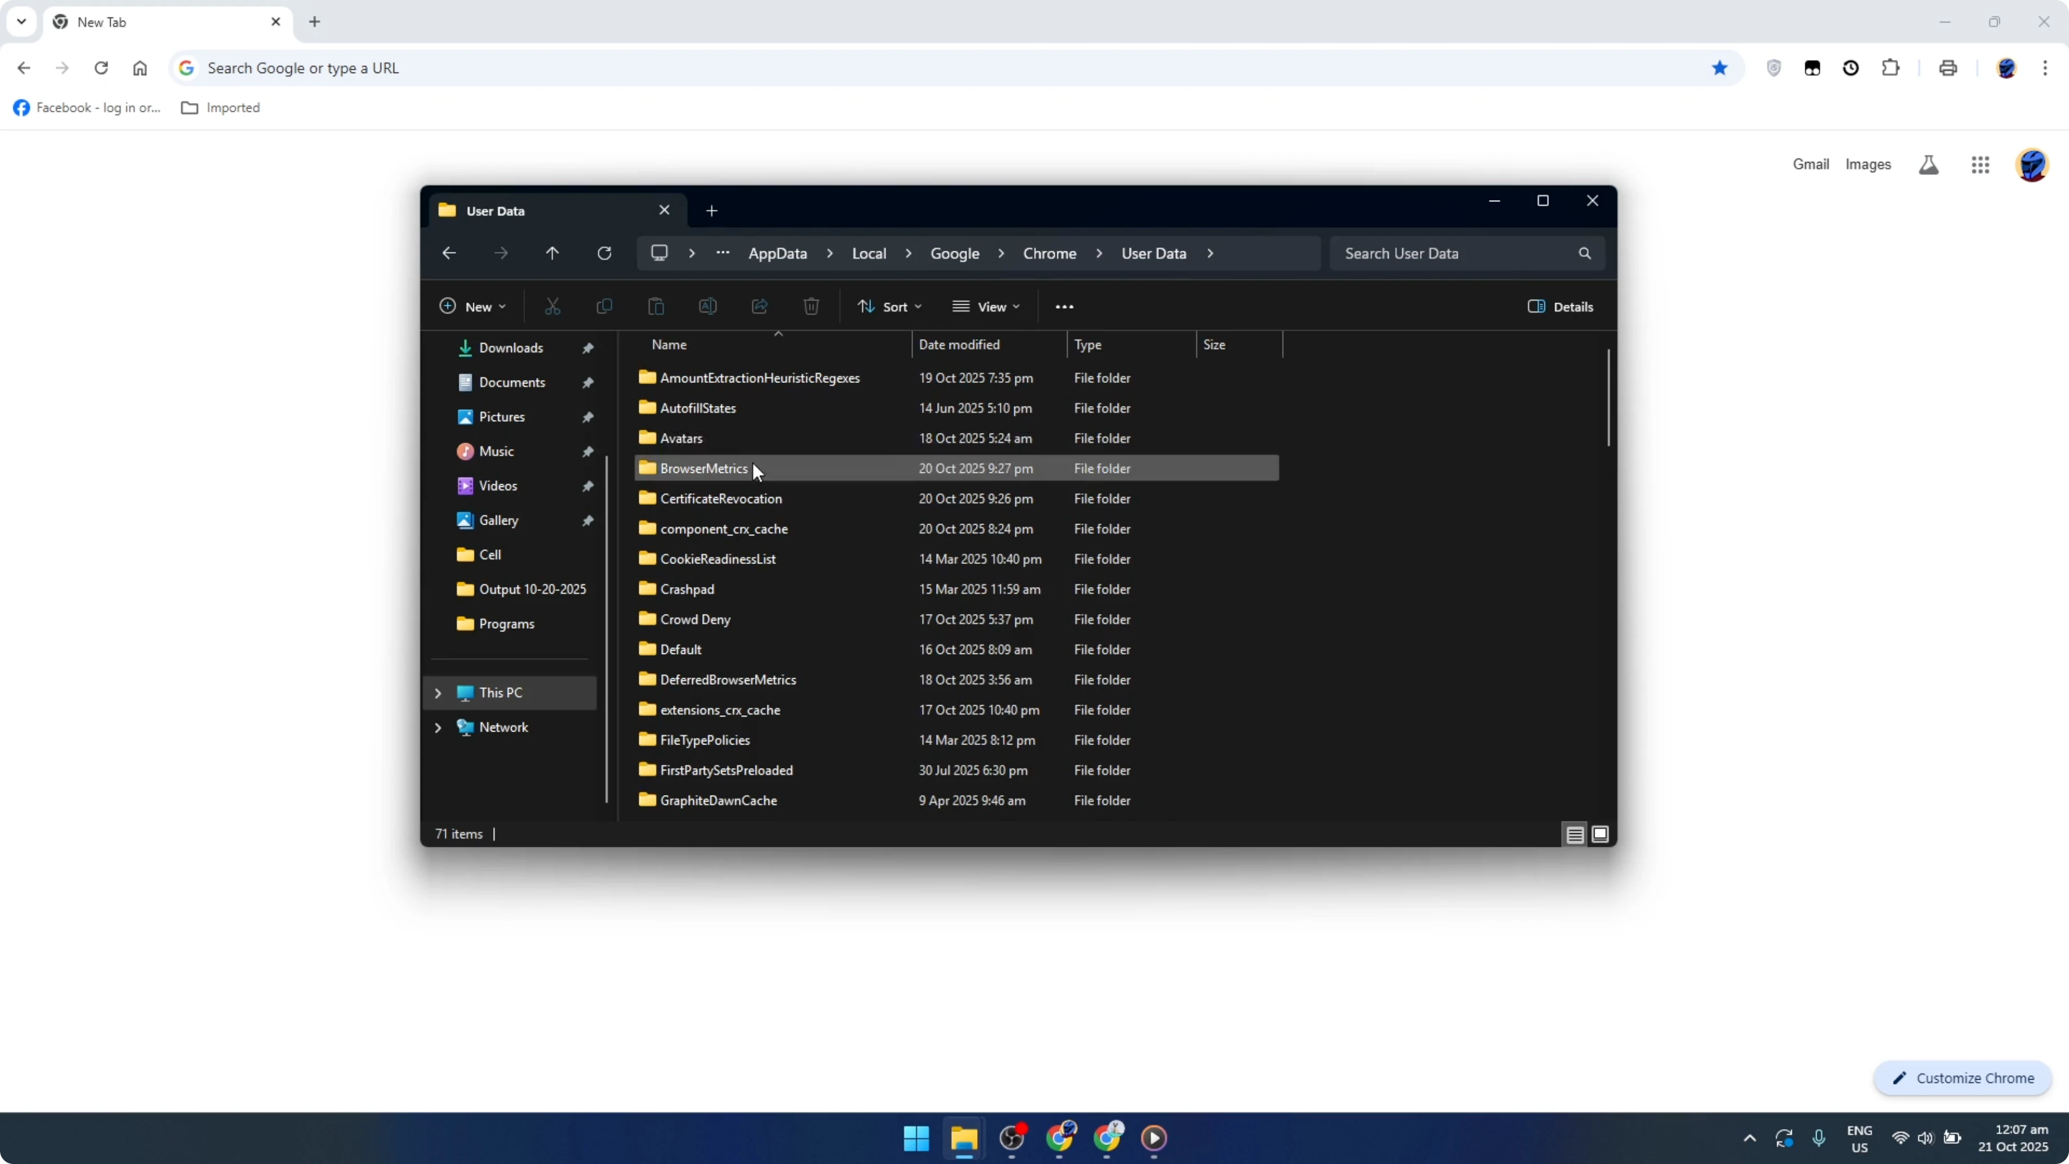Click Chrome's Reload page button

[x=101, y=68]
